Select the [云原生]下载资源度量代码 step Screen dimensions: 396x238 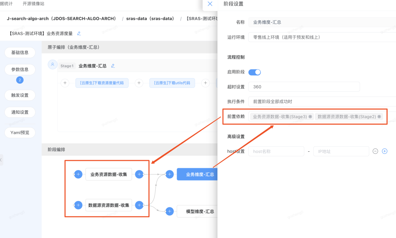click(102, 83)
